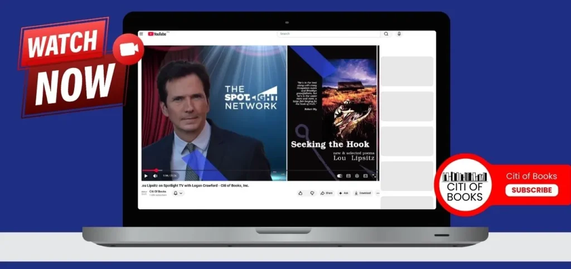Like the video with thumbs up
The width and height of the screenshot is (571, 269).
301,193
